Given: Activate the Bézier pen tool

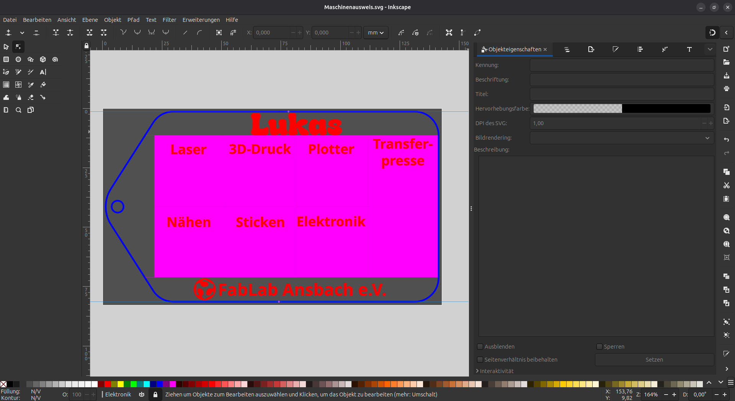Looking at the screenshot, I should [x=6, y=72].
